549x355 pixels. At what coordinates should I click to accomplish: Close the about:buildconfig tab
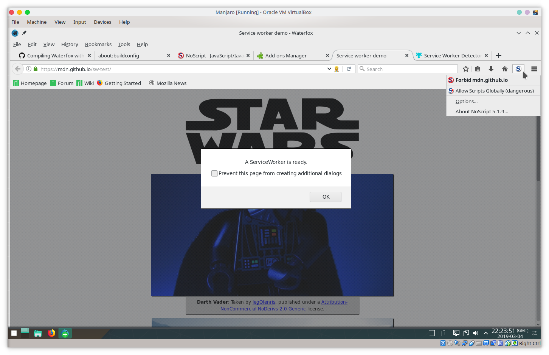(169, 56)
